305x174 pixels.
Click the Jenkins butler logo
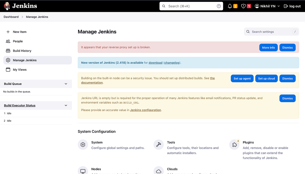[x=7, y=6]
